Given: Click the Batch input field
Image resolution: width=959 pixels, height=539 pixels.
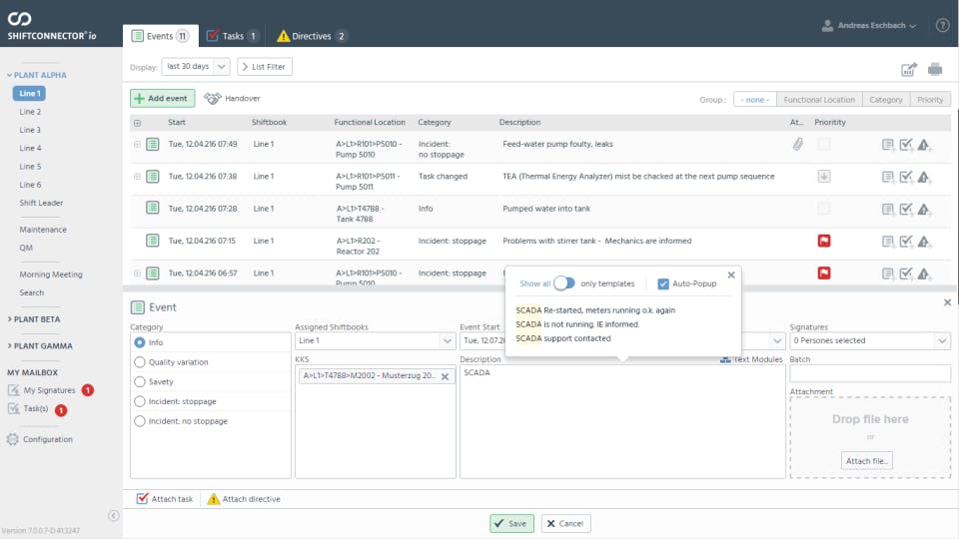Looking at the screenshot, I should tap(869, 373).
